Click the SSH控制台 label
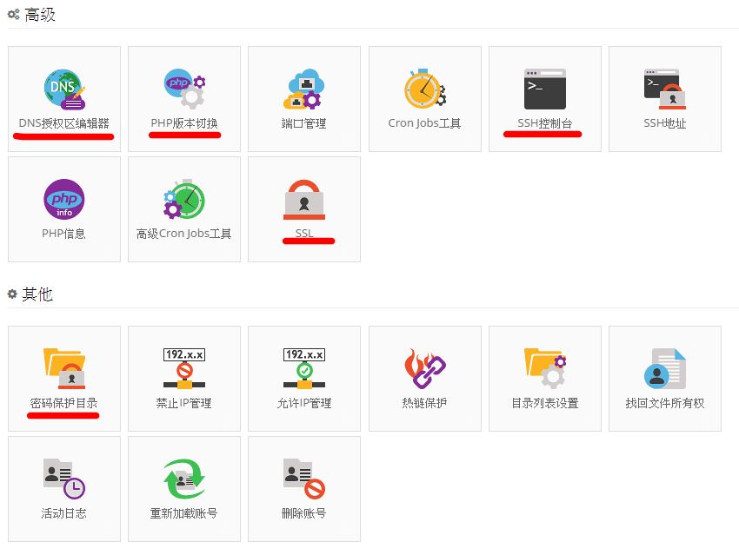Viewport: 739px width, 555px height. coord(545,123)
